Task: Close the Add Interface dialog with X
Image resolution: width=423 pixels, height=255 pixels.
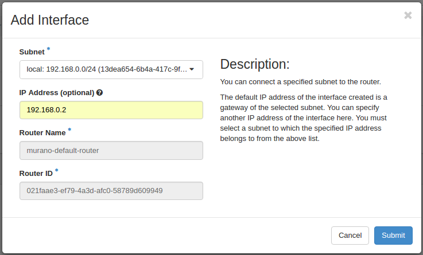Action: 408,15
